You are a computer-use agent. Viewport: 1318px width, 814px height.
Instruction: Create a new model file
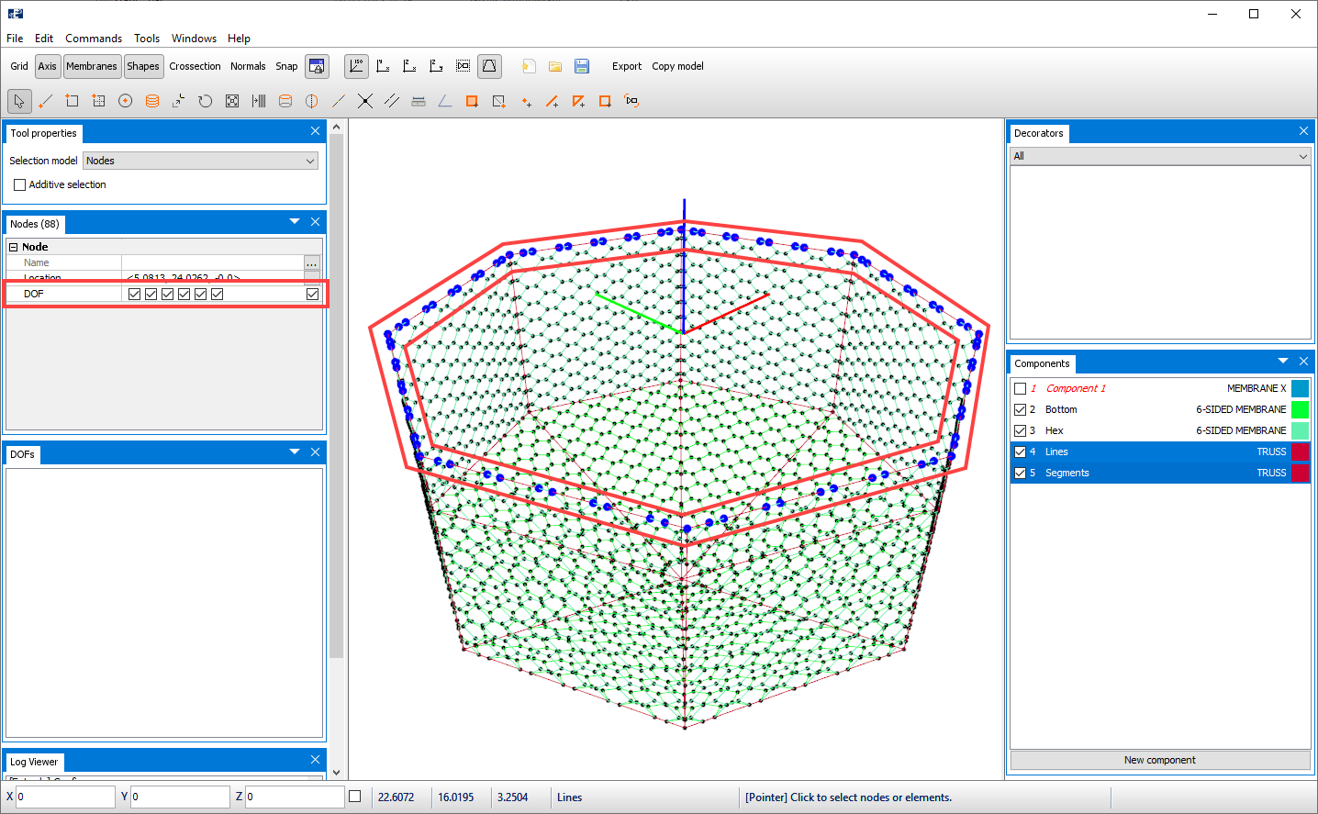pos(529,66)
